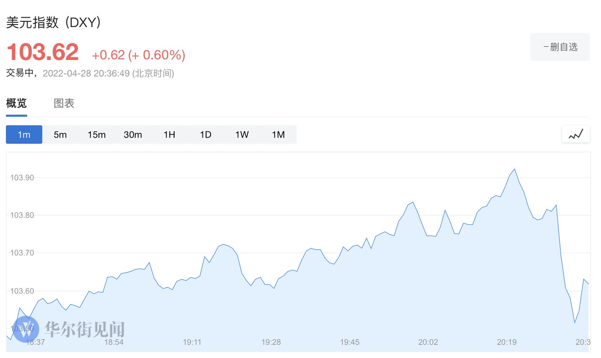Click the 103.90 price axis label

[x=22, y=178]
